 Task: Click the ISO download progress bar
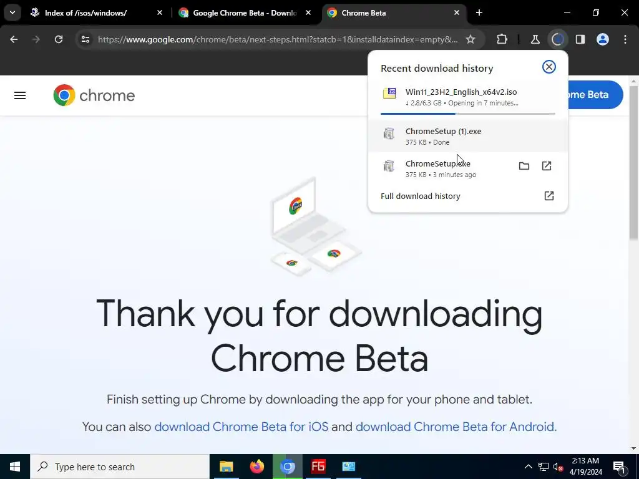[468, 114]
